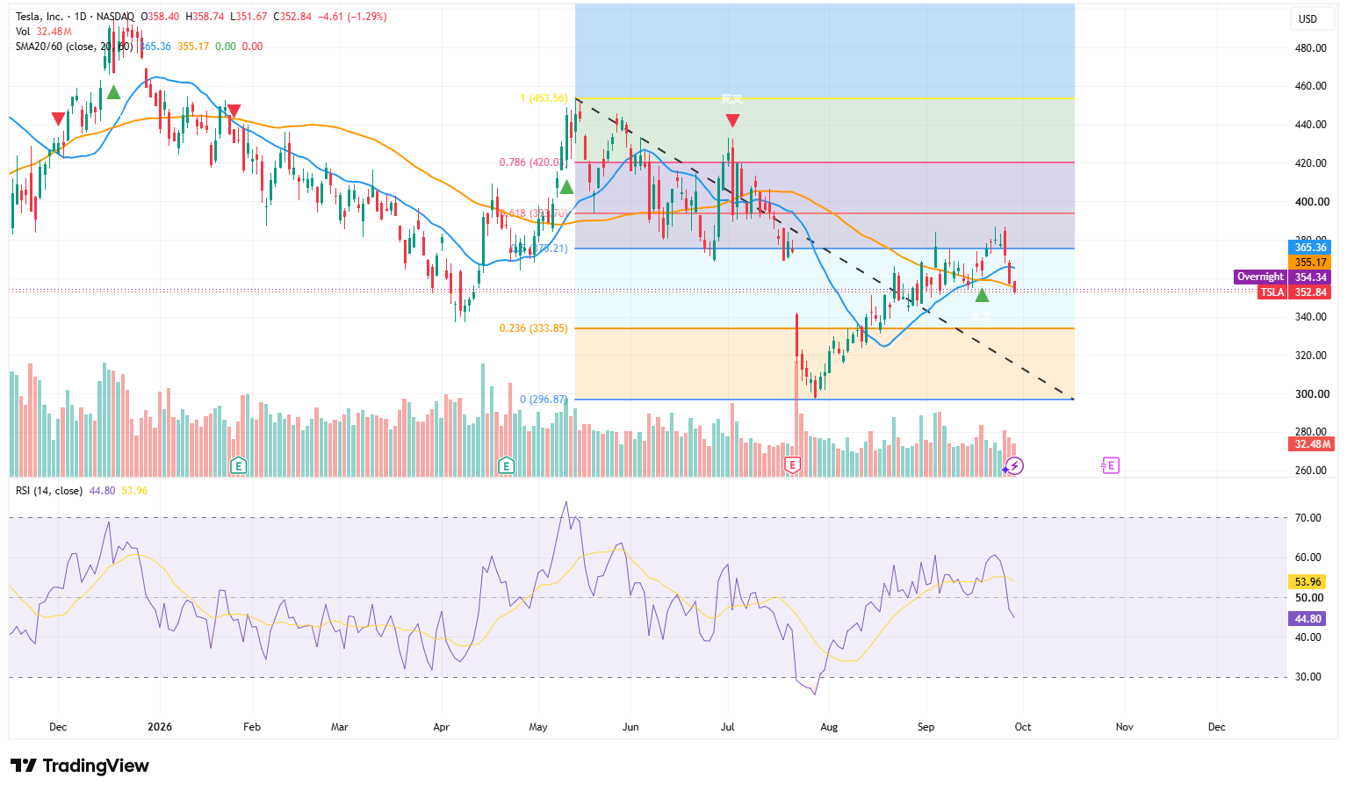Click the red 32.48M volume axis tag
The width and height of the screenshot is (1347, 792).
(x=1310, y=444)
